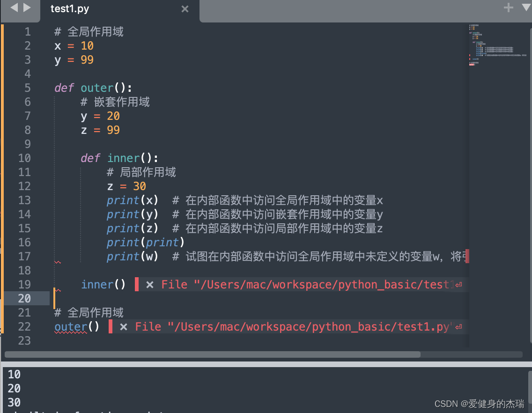Click the back navigation arrow

[13, 7]
